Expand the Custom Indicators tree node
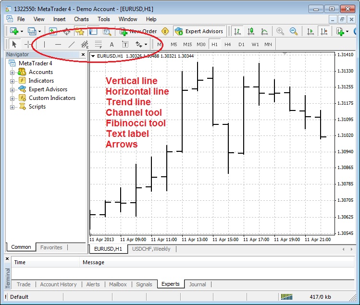The image size is (360, 305). 12,98
